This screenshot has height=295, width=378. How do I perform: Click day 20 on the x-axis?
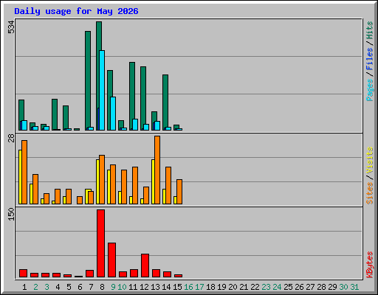233,287
